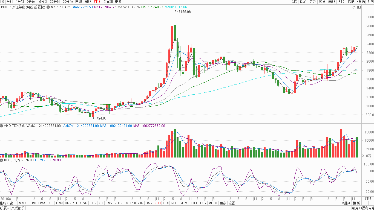Switch sub-chart to FSL indicator
This screenshot has height=210, width=374.
tap(50, 203)
